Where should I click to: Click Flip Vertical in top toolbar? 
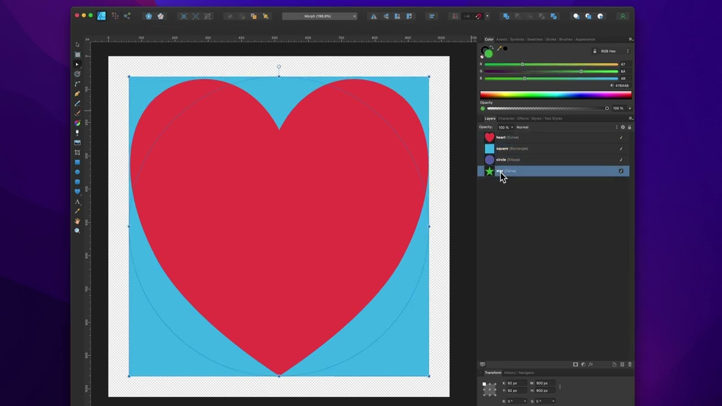[x=386, y=16]
